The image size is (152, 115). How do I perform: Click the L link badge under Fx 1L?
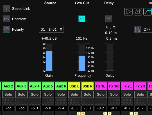[105, 113]
